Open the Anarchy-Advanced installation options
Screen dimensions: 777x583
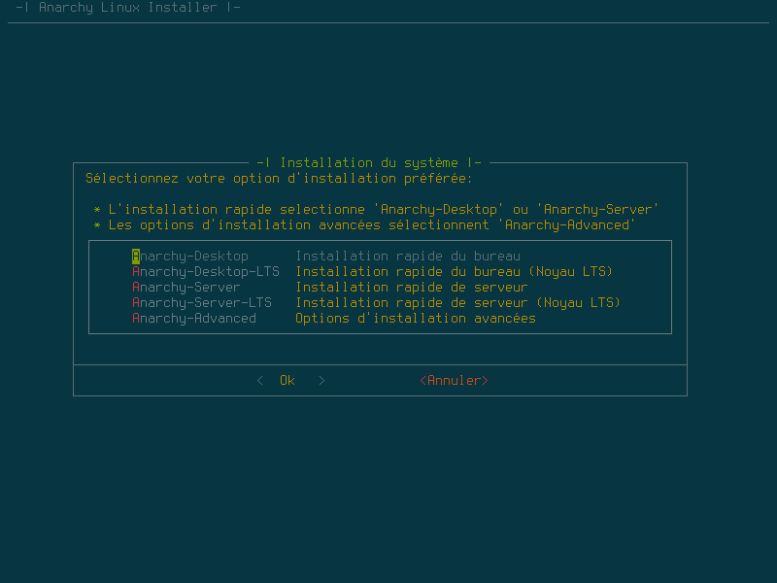point(193,318)
